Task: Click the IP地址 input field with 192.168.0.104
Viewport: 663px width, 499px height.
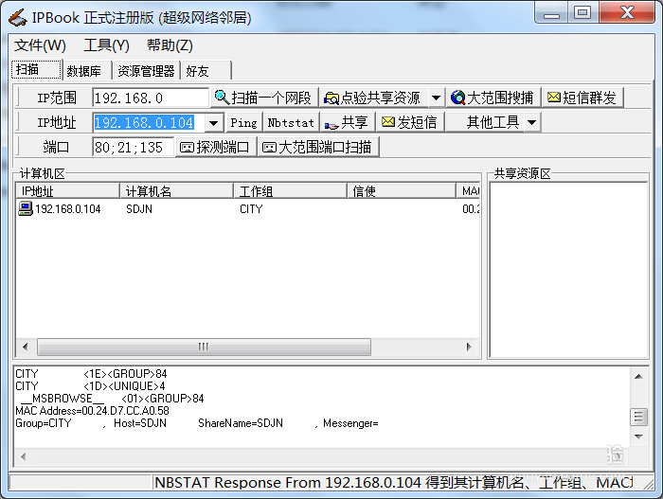Action: tap(150, 123)
